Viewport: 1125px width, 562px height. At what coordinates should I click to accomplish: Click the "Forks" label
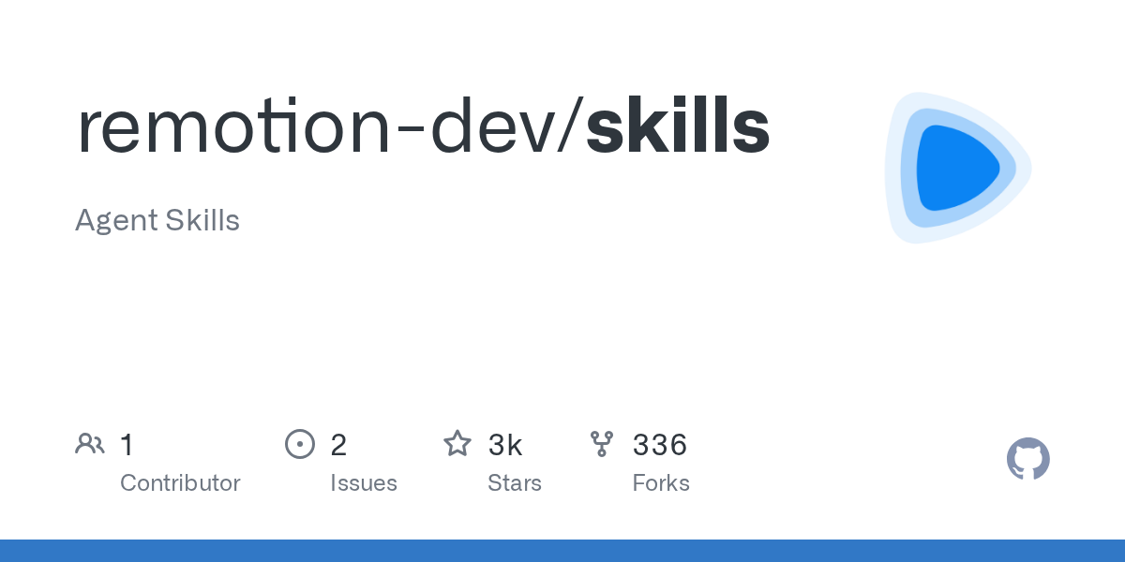[x=661, y=483]
